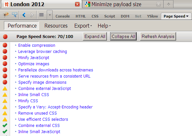This screenshot has height=136, width=192.
Task: Switch to the CSS tab
Action: [x=95, y=16]
